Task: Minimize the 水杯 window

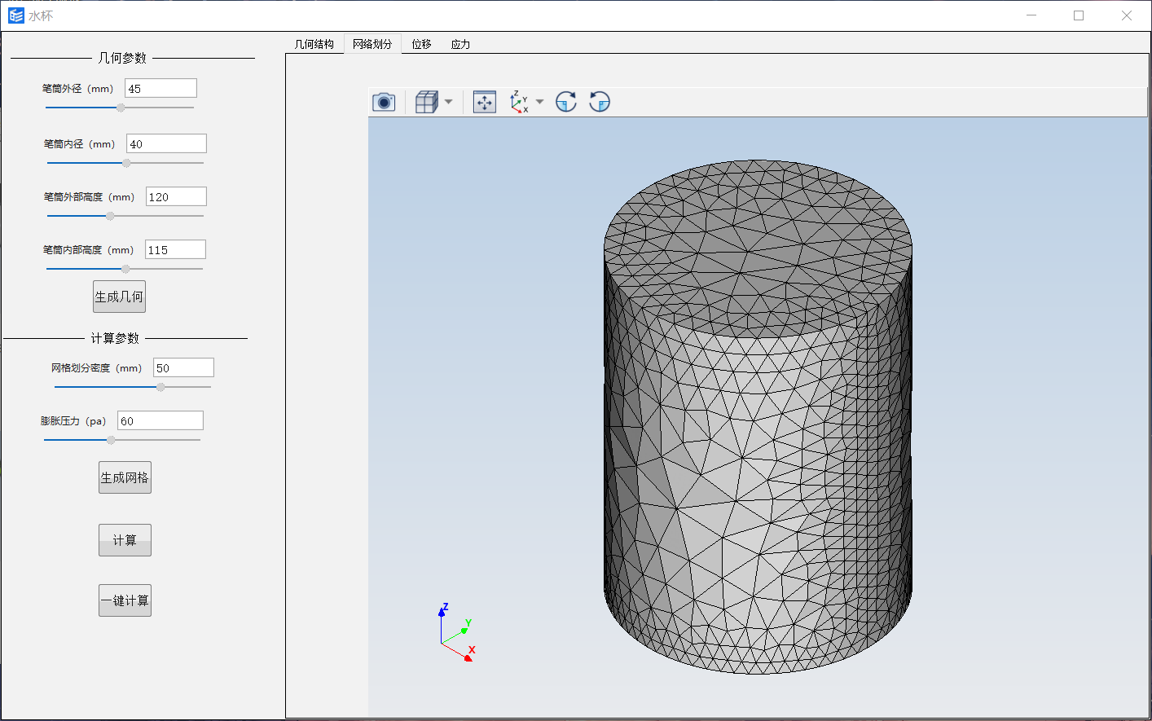Action: click(1031, 15)
